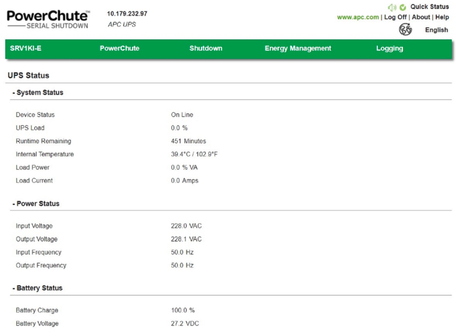Click the Internal Temperature label
This screenshot has height=336, width=456.
pos(45,155)
